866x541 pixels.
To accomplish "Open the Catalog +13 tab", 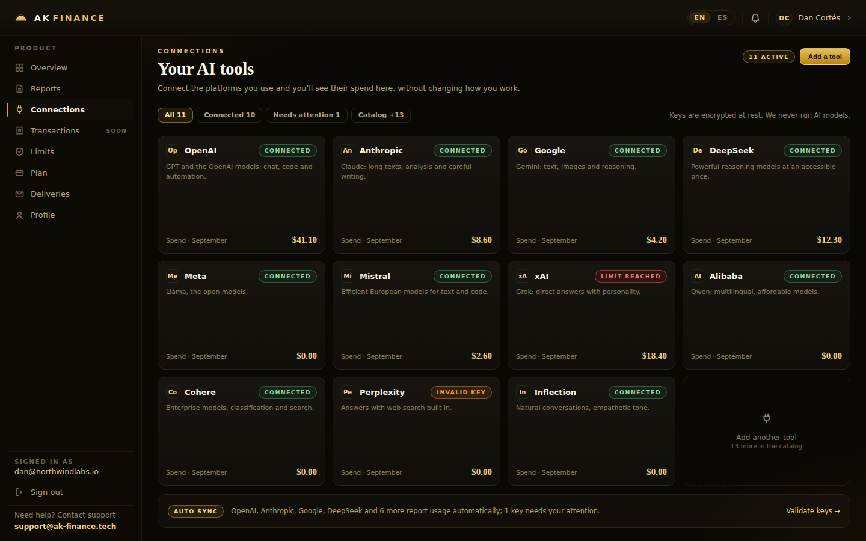I will (381, 115).
